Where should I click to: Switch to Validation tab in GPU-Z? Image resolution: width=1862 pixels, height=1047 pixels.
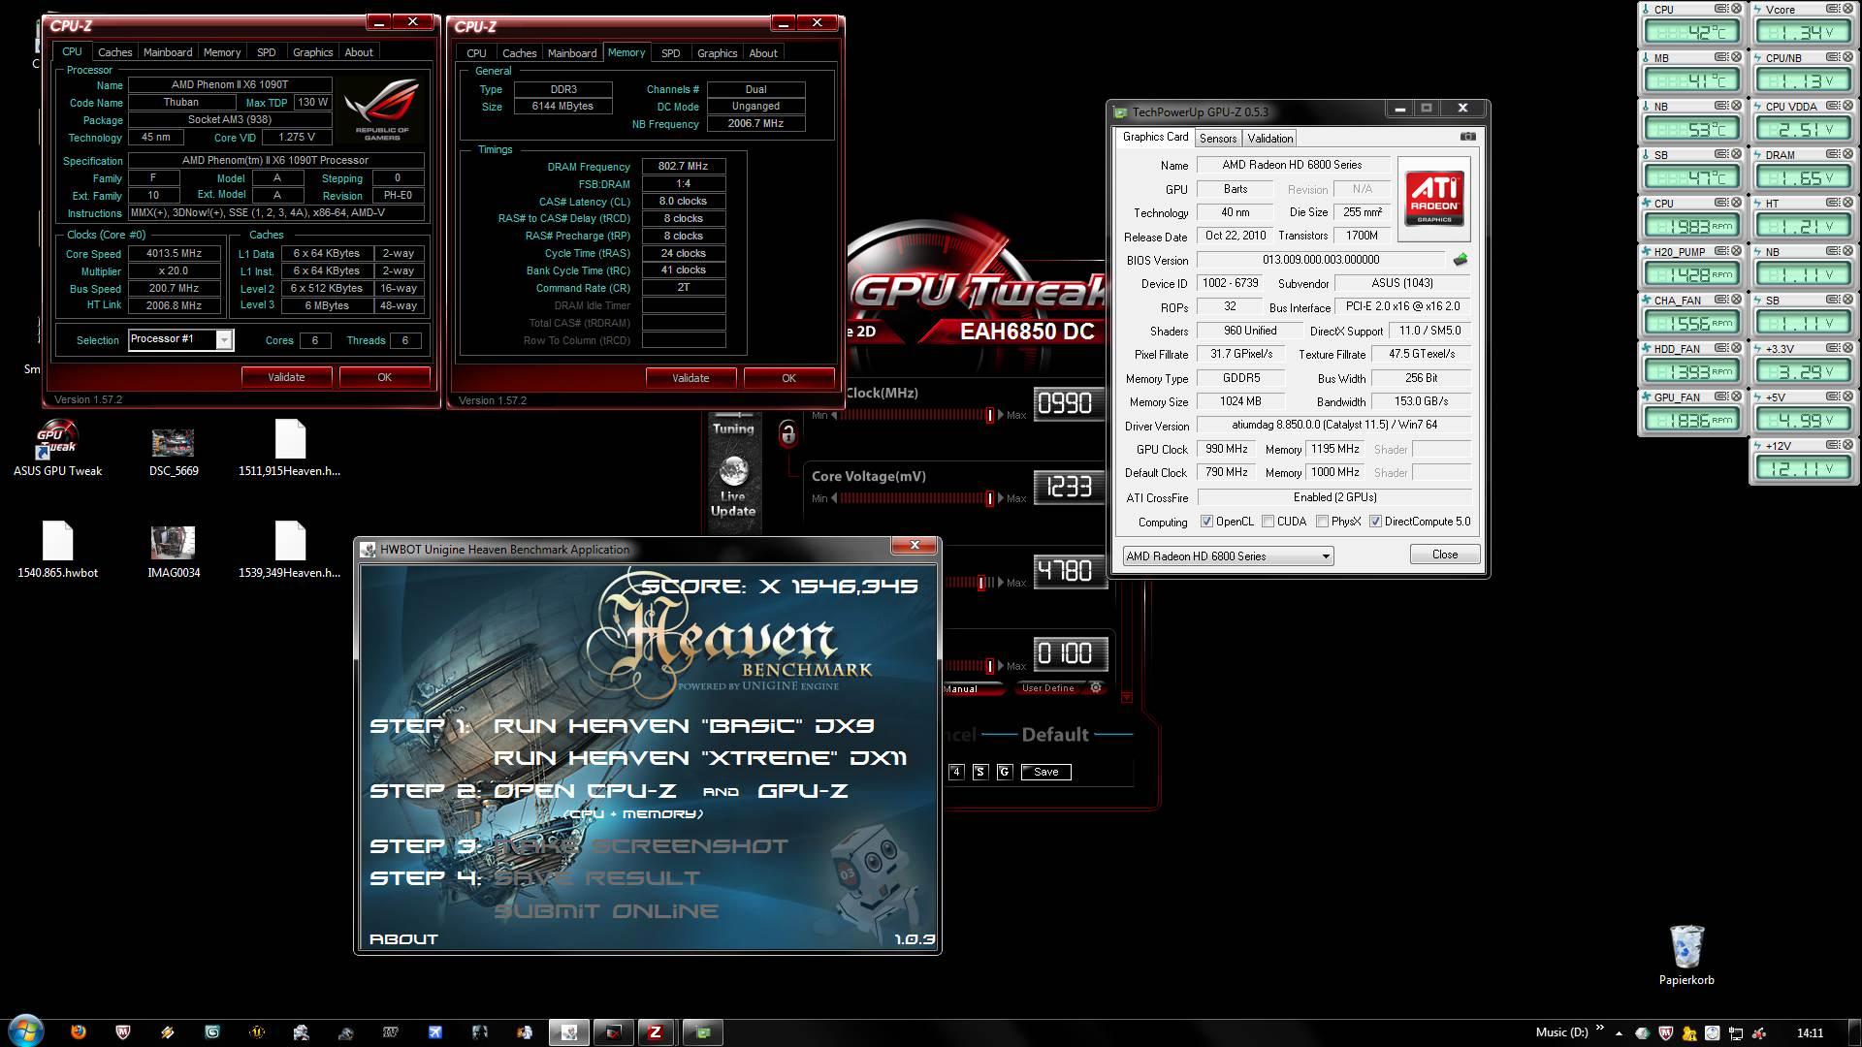point(1269,139)
